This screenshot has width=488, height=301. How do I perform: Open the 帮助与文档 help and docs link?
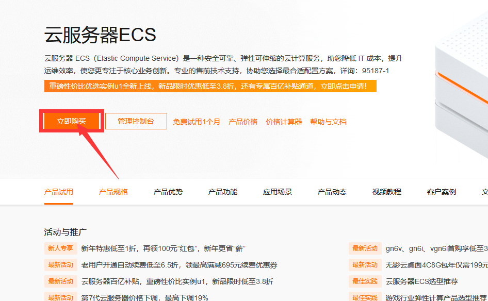[328, 122]
